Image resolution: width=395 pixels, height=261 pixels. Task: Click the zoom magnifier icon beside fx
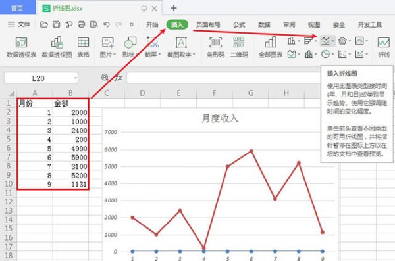coord(105,78)
